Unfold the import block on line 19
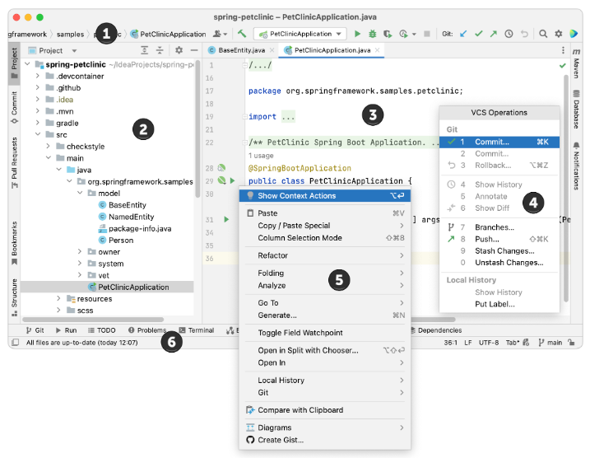The width and height of the screenshot is (590, 458). [244, 117]
